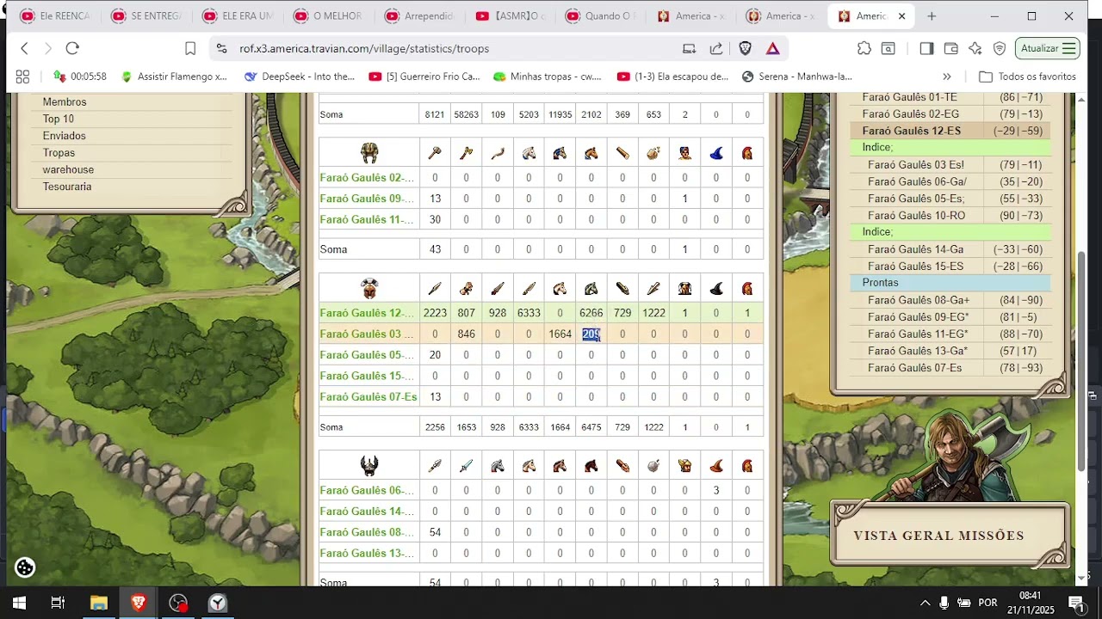Open cookie settings round icon

(25, 567)
